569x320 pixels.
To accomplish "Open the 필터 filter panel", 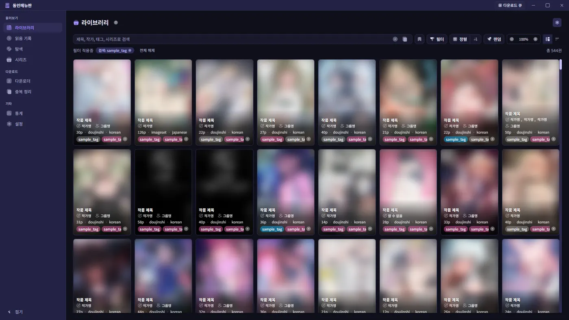I will click(x=437, y=39).
